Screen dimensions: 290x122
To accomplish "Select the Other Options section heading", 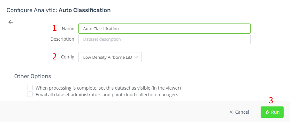I will click(33, 76).
